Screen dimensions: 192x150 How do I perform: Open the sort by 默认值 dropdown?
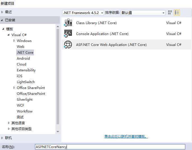click(143, 13)
